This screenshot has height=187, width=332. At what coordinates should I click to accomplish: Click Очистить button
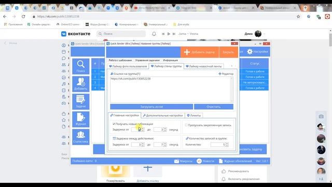[x=214, y=106]
